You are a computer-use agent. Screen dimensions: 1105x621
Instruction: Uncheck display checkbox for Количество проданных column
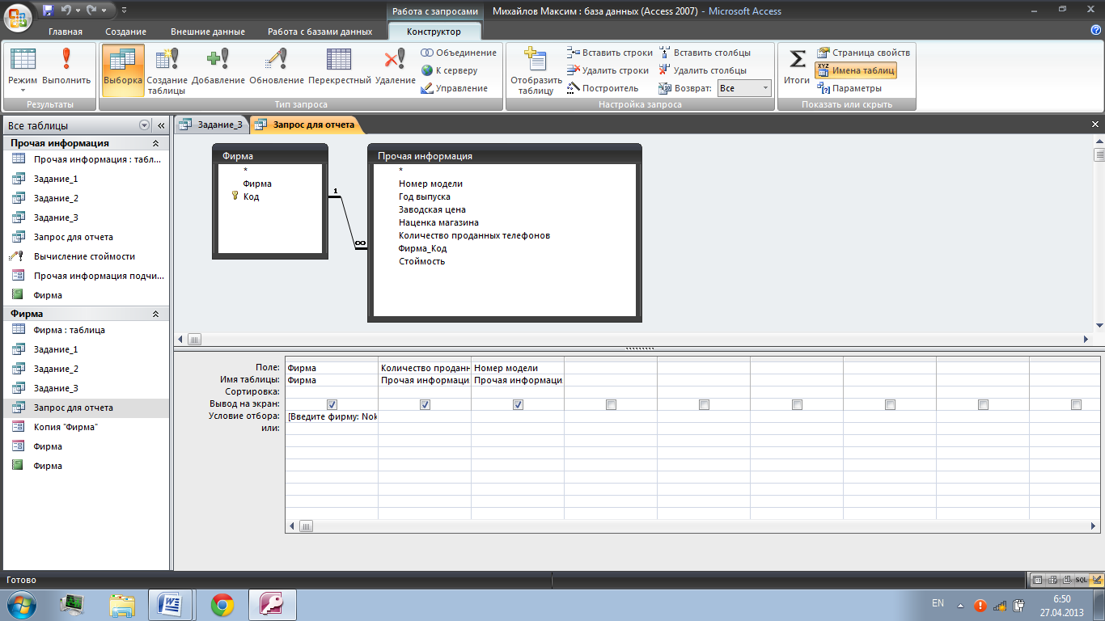425,404
